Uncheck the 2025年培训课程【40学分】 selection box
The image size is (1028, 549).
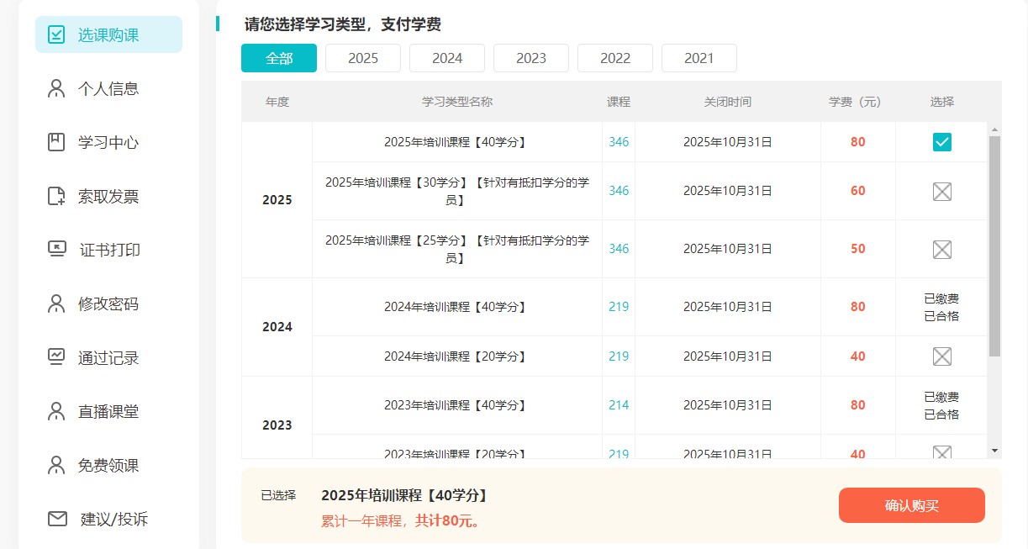(x=941, y=142)
